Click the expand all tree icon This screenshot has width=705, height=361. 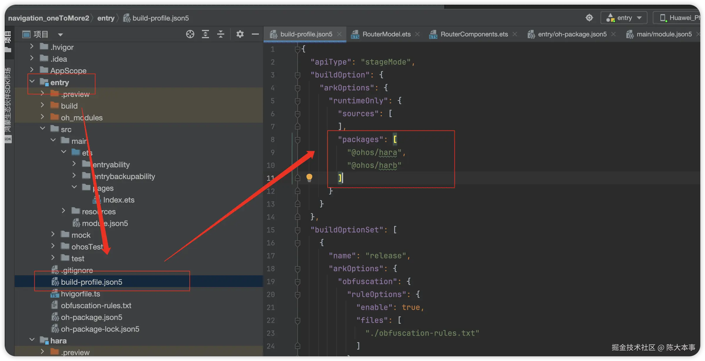(x=205, y=34)
